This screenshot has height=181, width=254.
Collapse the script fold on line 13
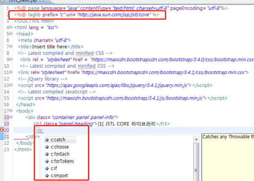(11, 85)
